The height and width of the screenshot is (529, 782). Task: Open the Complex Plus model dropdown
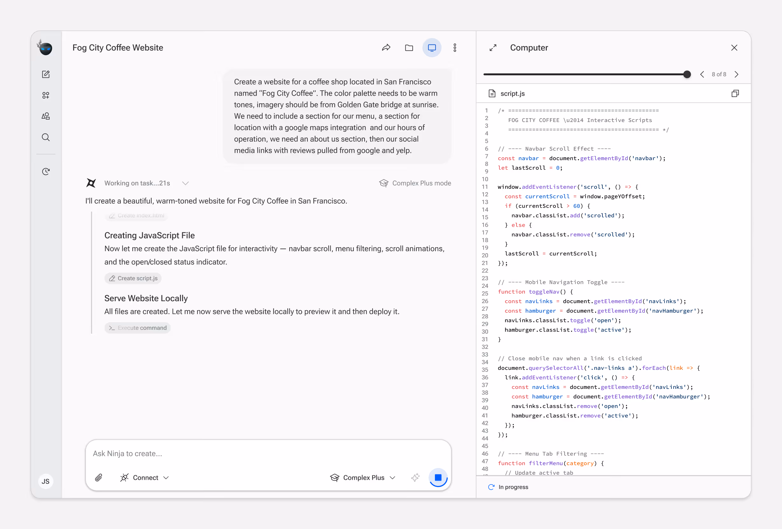(363, 478)
